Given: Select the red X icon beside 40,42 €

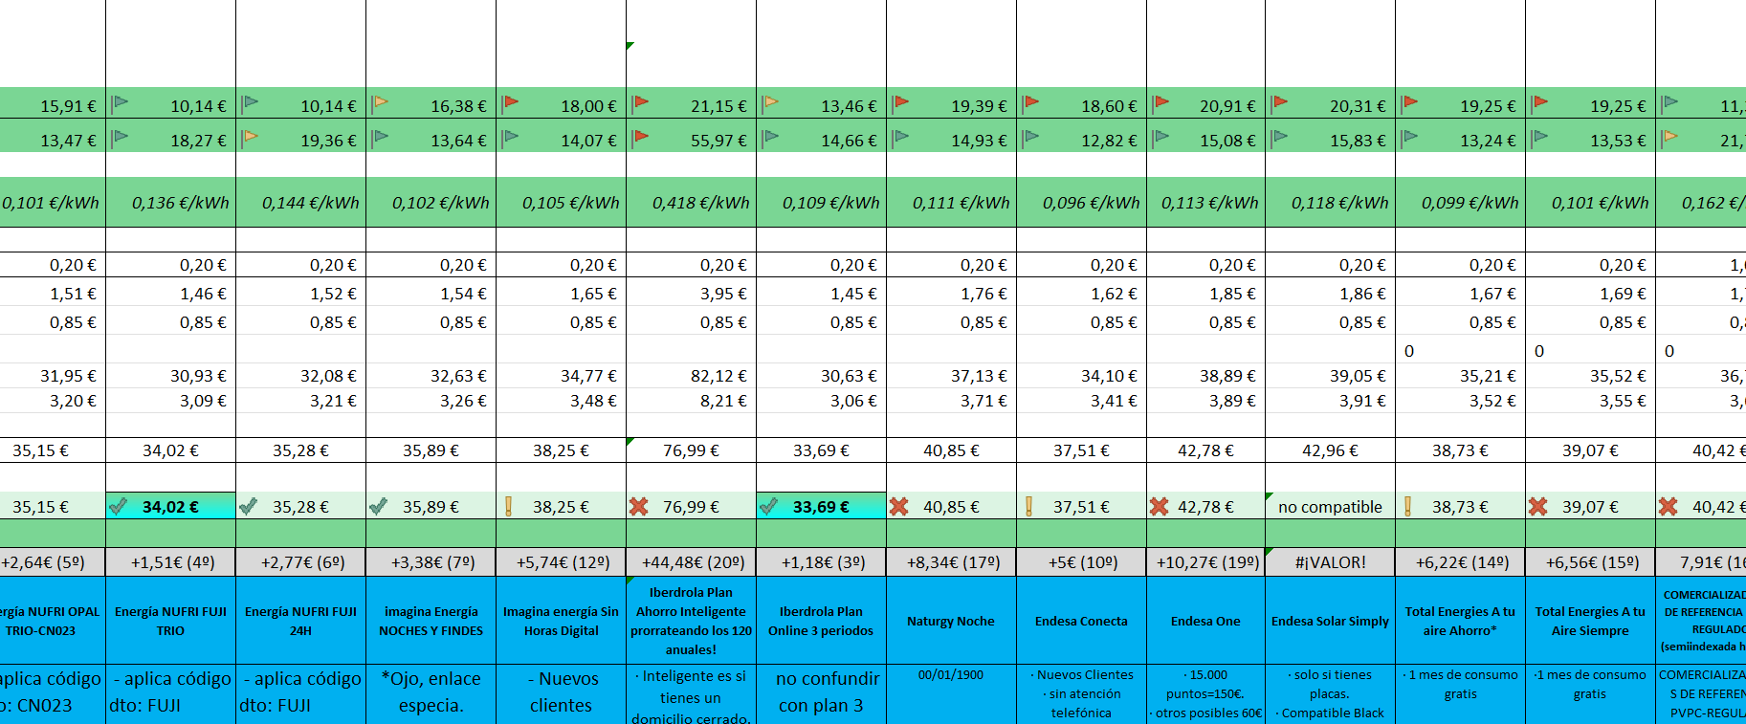Looking at the screenshot, I should (1669, 506).
